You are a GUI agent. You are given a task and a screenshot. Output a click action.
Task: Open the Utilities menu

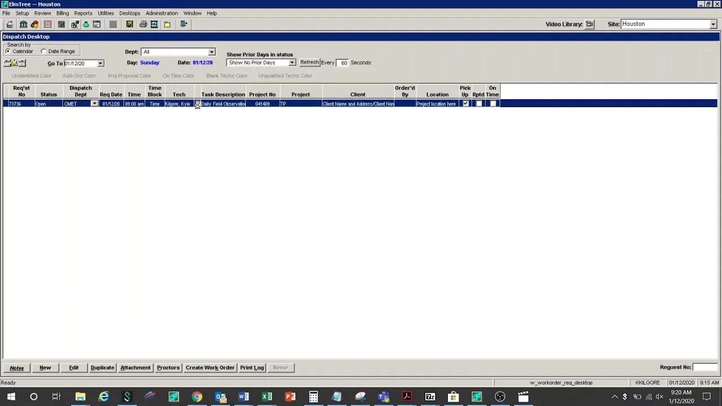pyautogui.click(x=105, y=13)
